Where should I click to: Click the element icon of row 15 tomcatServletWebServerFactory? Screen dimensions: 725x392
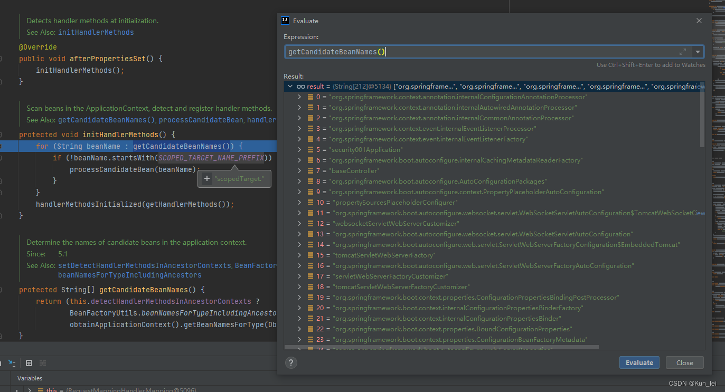tap(310, 255)
